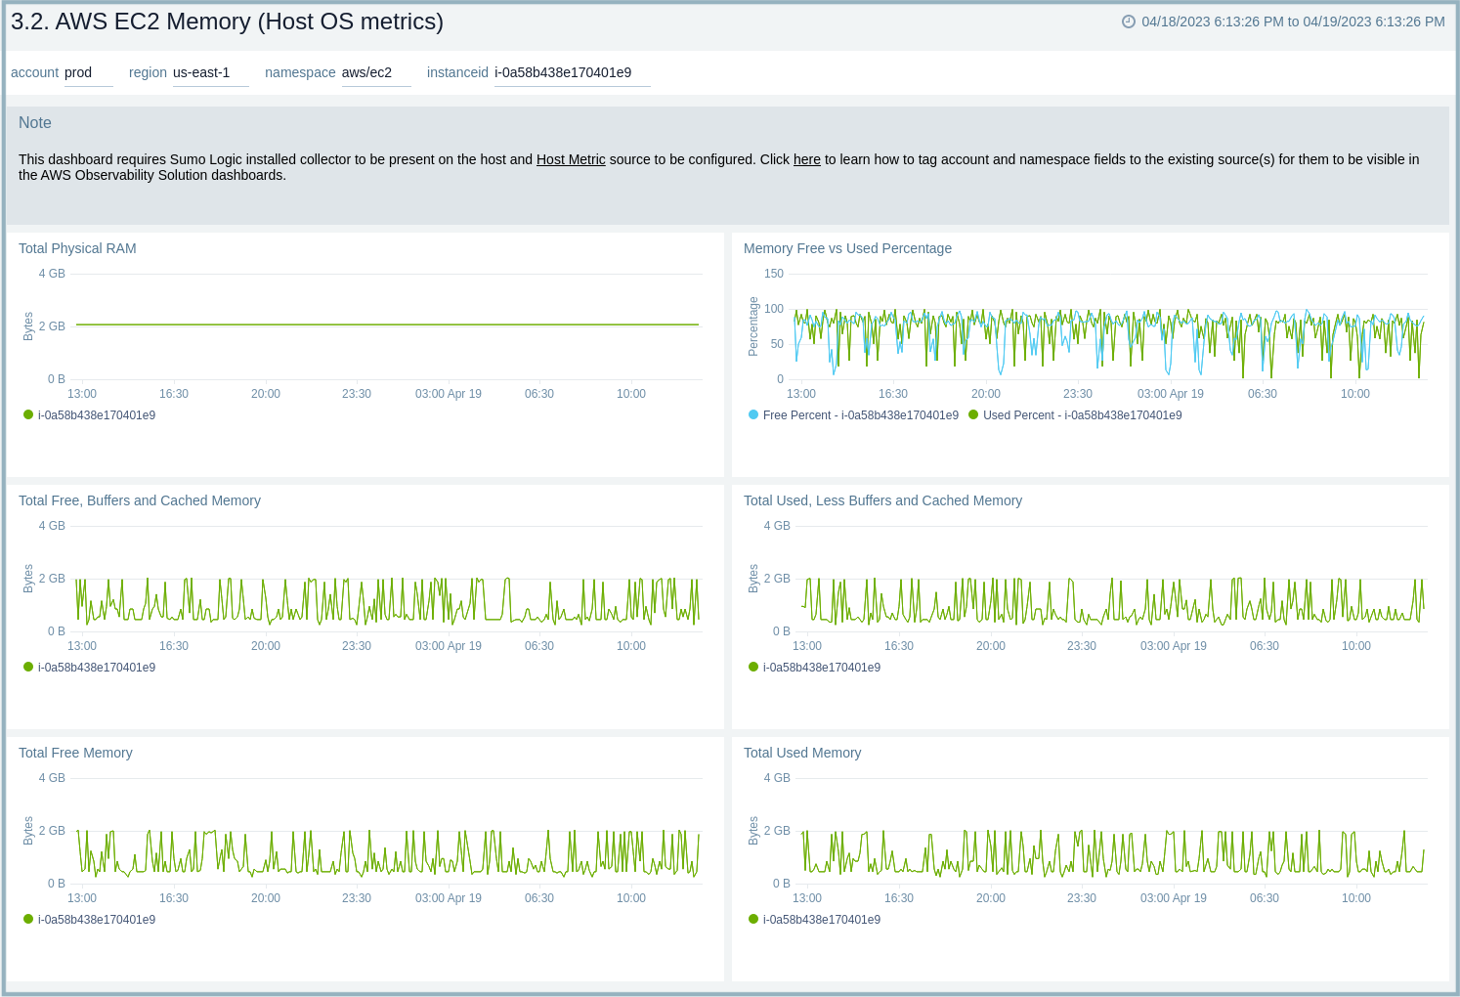Click the green legend dot under Total Physical RAM
Image resolution: width=1460 pixels, height=997 pixels.
click(x=26, y=414)
